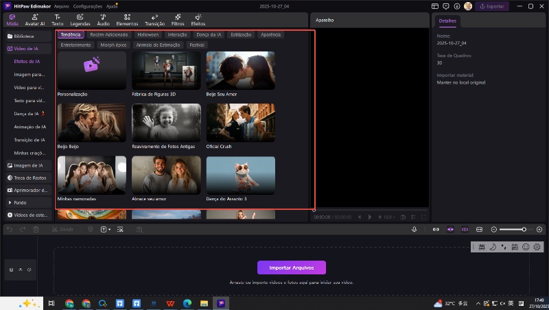Open the Áudio tool

point(103,19)
